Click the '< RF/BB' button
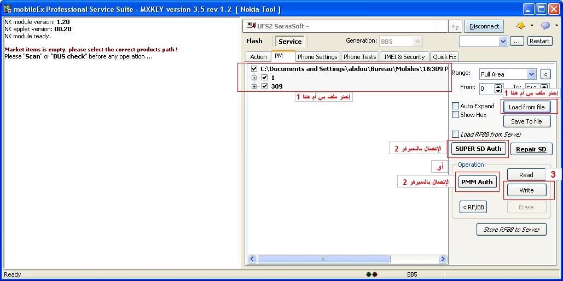 point(473,207)
